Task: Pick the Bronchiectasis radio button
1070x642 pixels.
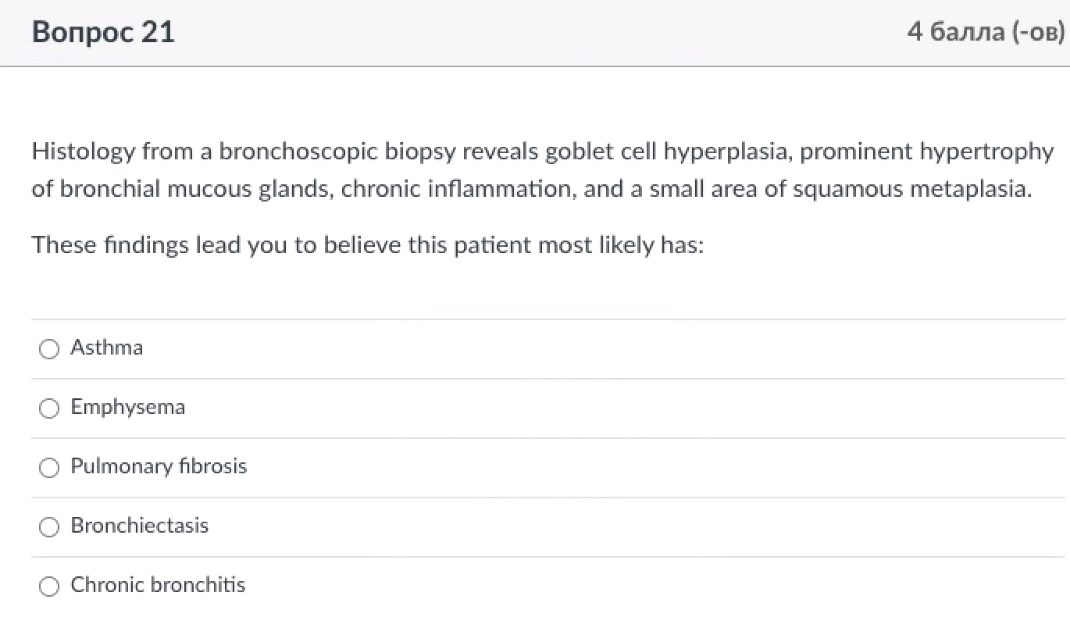Action: pos(49,526)
